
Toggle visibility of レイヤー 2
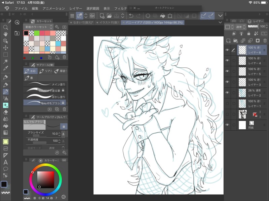click(227, 93)
